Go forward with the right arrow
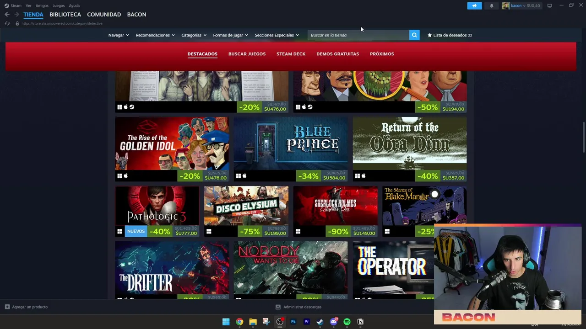This screenshot has height=329, width=586. tap(16, 15)
